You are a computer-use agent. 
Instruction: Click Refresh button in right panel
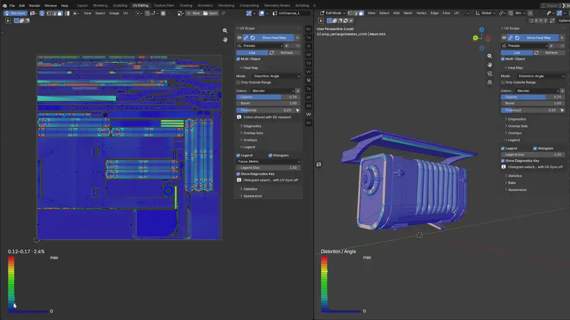tap(551, 53)
